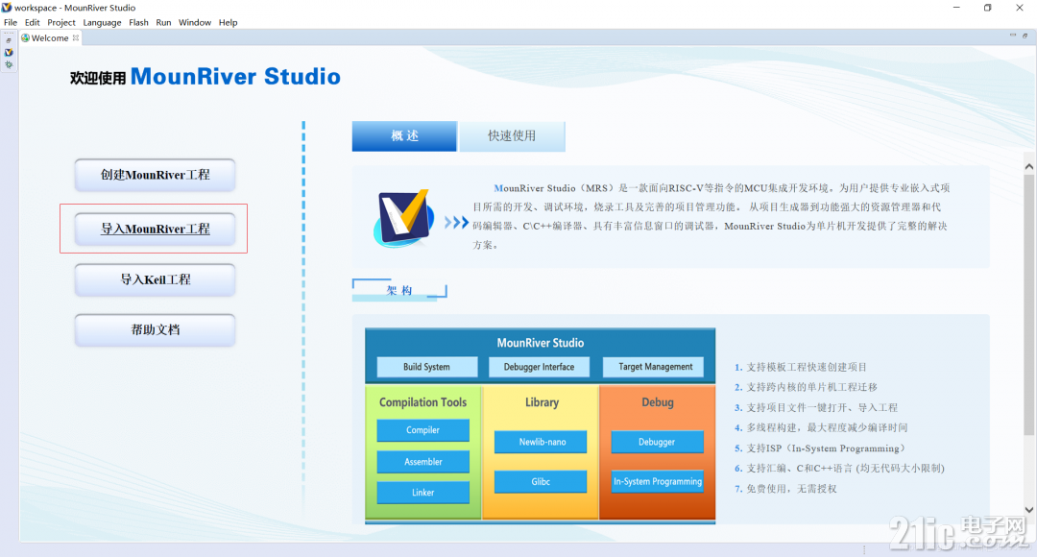Select the Welcome tab
The height and width of the screenshot is (557, 1037).
(50, 37)
